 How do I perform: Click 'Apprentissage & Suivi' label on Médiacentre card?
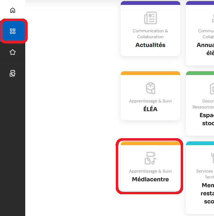pyautogui.click(x=150, y=171)
